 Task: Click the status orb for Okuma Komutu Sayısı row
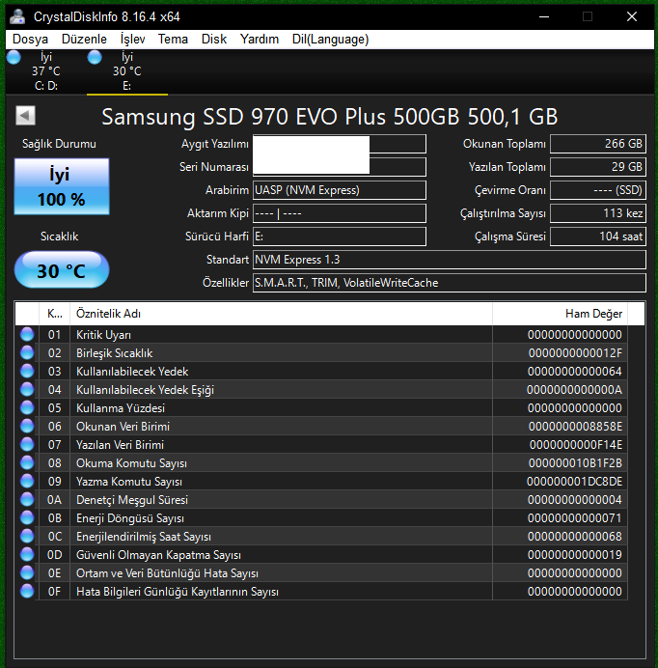click(x=27, y=462)
